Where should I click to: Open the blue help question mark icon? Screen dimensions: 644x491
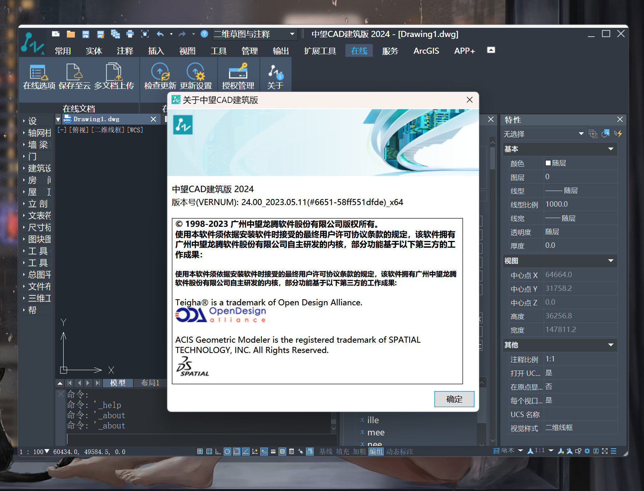pyautogui.click(x=204, y=34)
